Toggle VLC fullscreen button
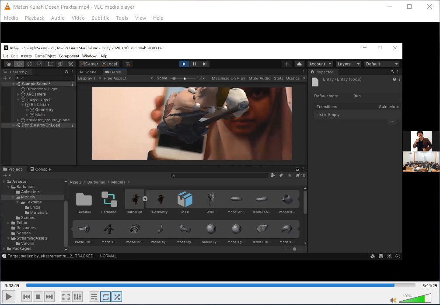Viewport: 440px width, 305px height. (66, 297)
